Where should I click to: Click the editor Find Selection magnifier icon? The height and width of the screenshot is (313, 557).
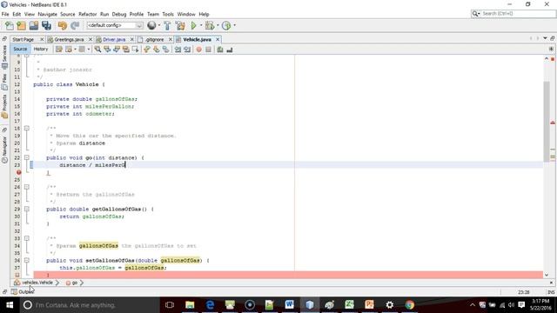[97, 50]
